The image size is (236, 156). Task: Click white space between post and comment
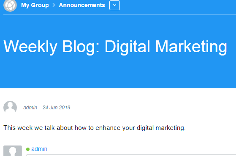click(118, 139)
